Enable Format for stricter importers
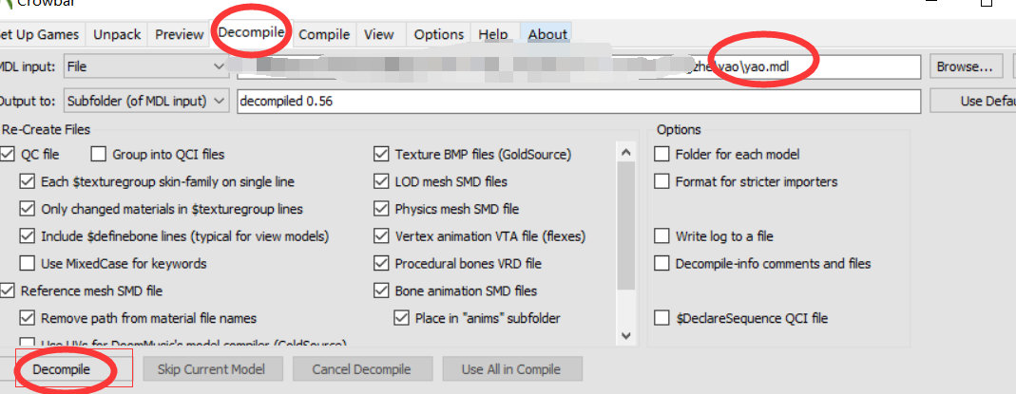 click(x=661, y=181)
